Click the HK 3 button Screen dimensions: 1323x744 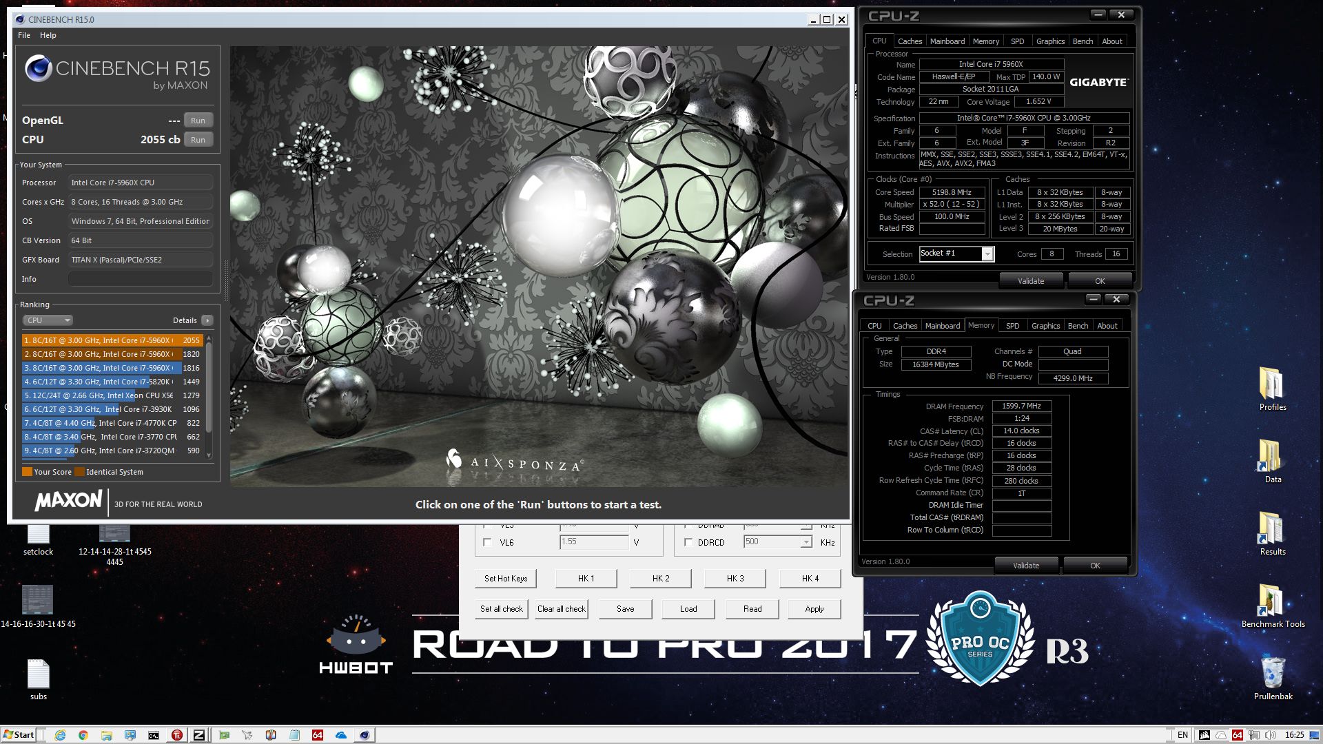click(x=735, y=579)
